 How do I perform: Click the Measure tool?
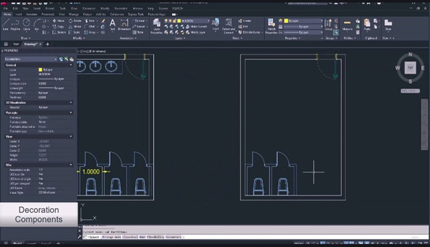(x=347, y=25)
